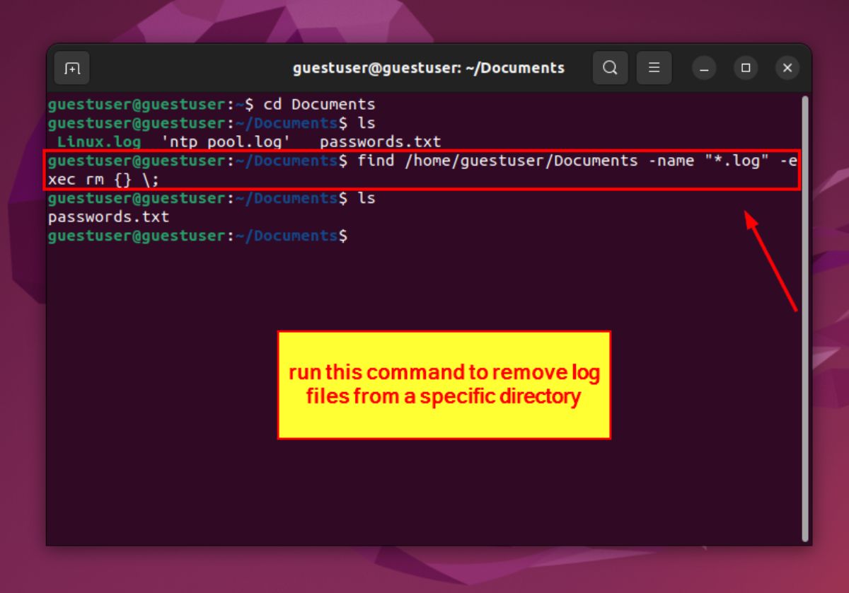Click passwords.txt on the ls row listing logs

(x=380, y=142)
